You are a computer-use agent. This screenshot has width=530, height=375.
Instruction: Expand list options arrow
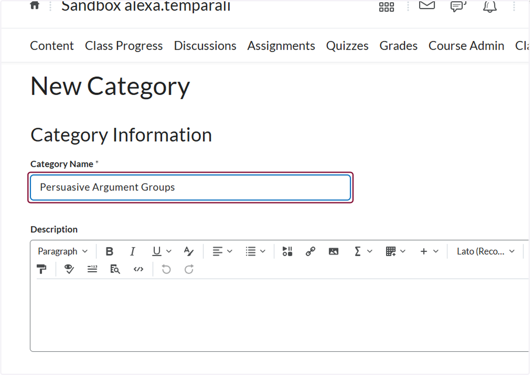(x=263, y=252)
